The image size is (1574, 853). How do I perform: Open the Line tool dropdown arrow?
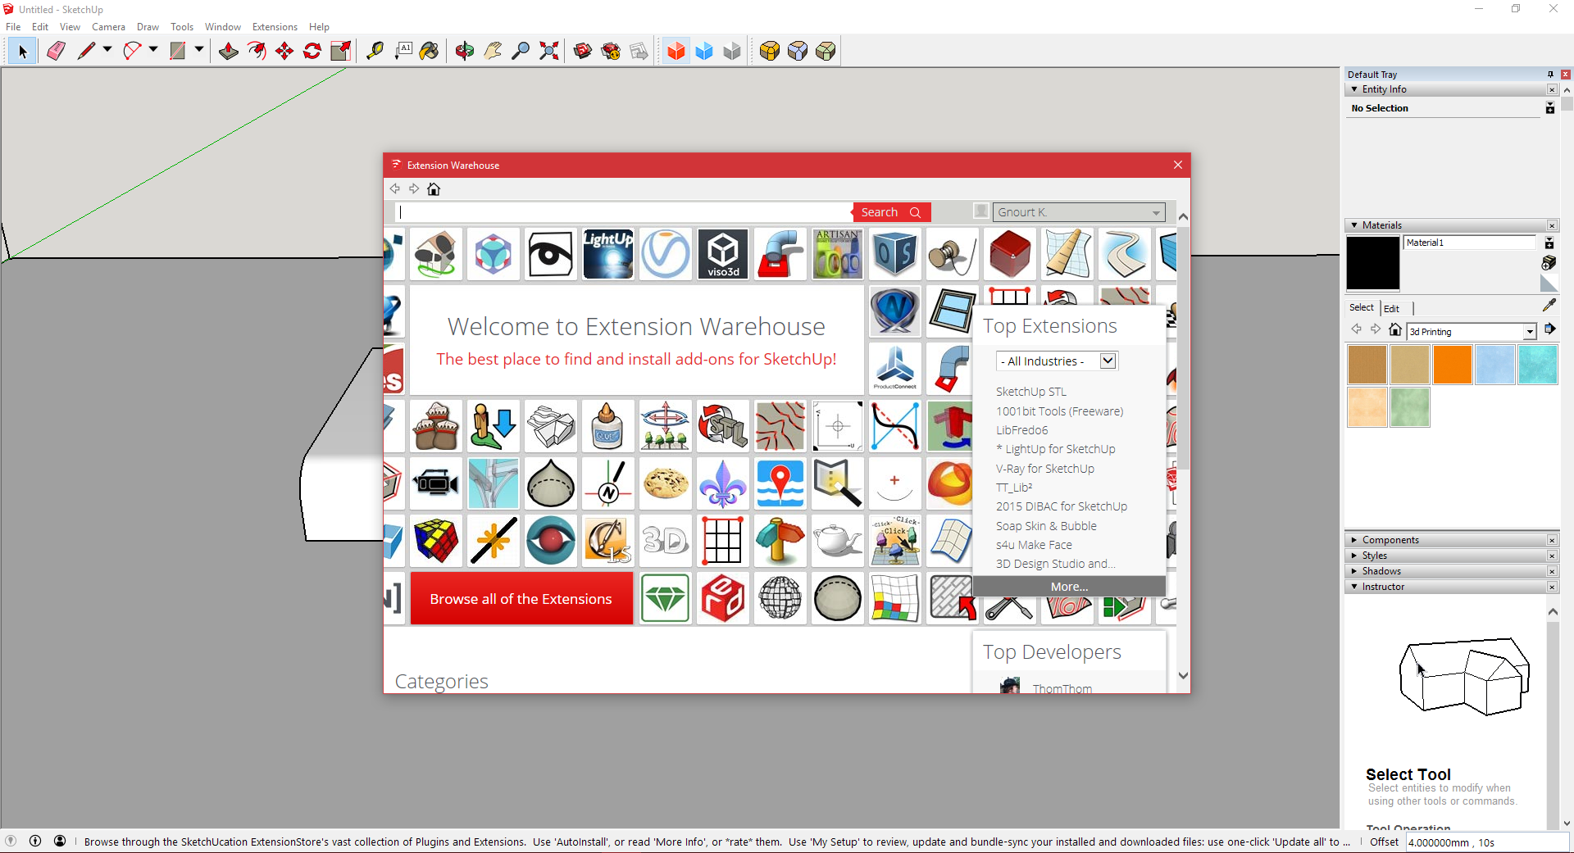(107, 51)
